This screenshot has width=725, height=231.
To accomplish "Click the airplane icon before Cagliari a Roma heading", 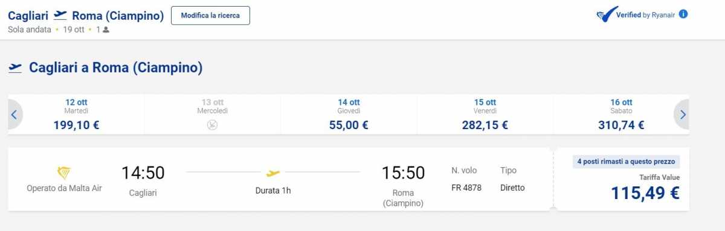I will [x=15, y=68].
